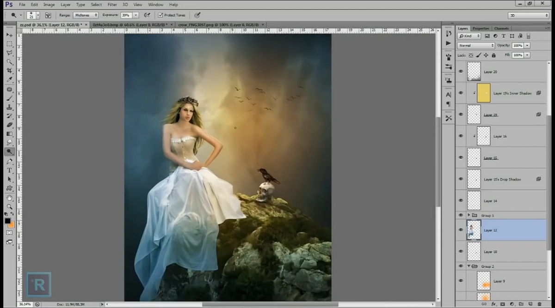Enable airbrush mode in options bar
Viewport: 555px width, 308px height.
coord(147,15)
